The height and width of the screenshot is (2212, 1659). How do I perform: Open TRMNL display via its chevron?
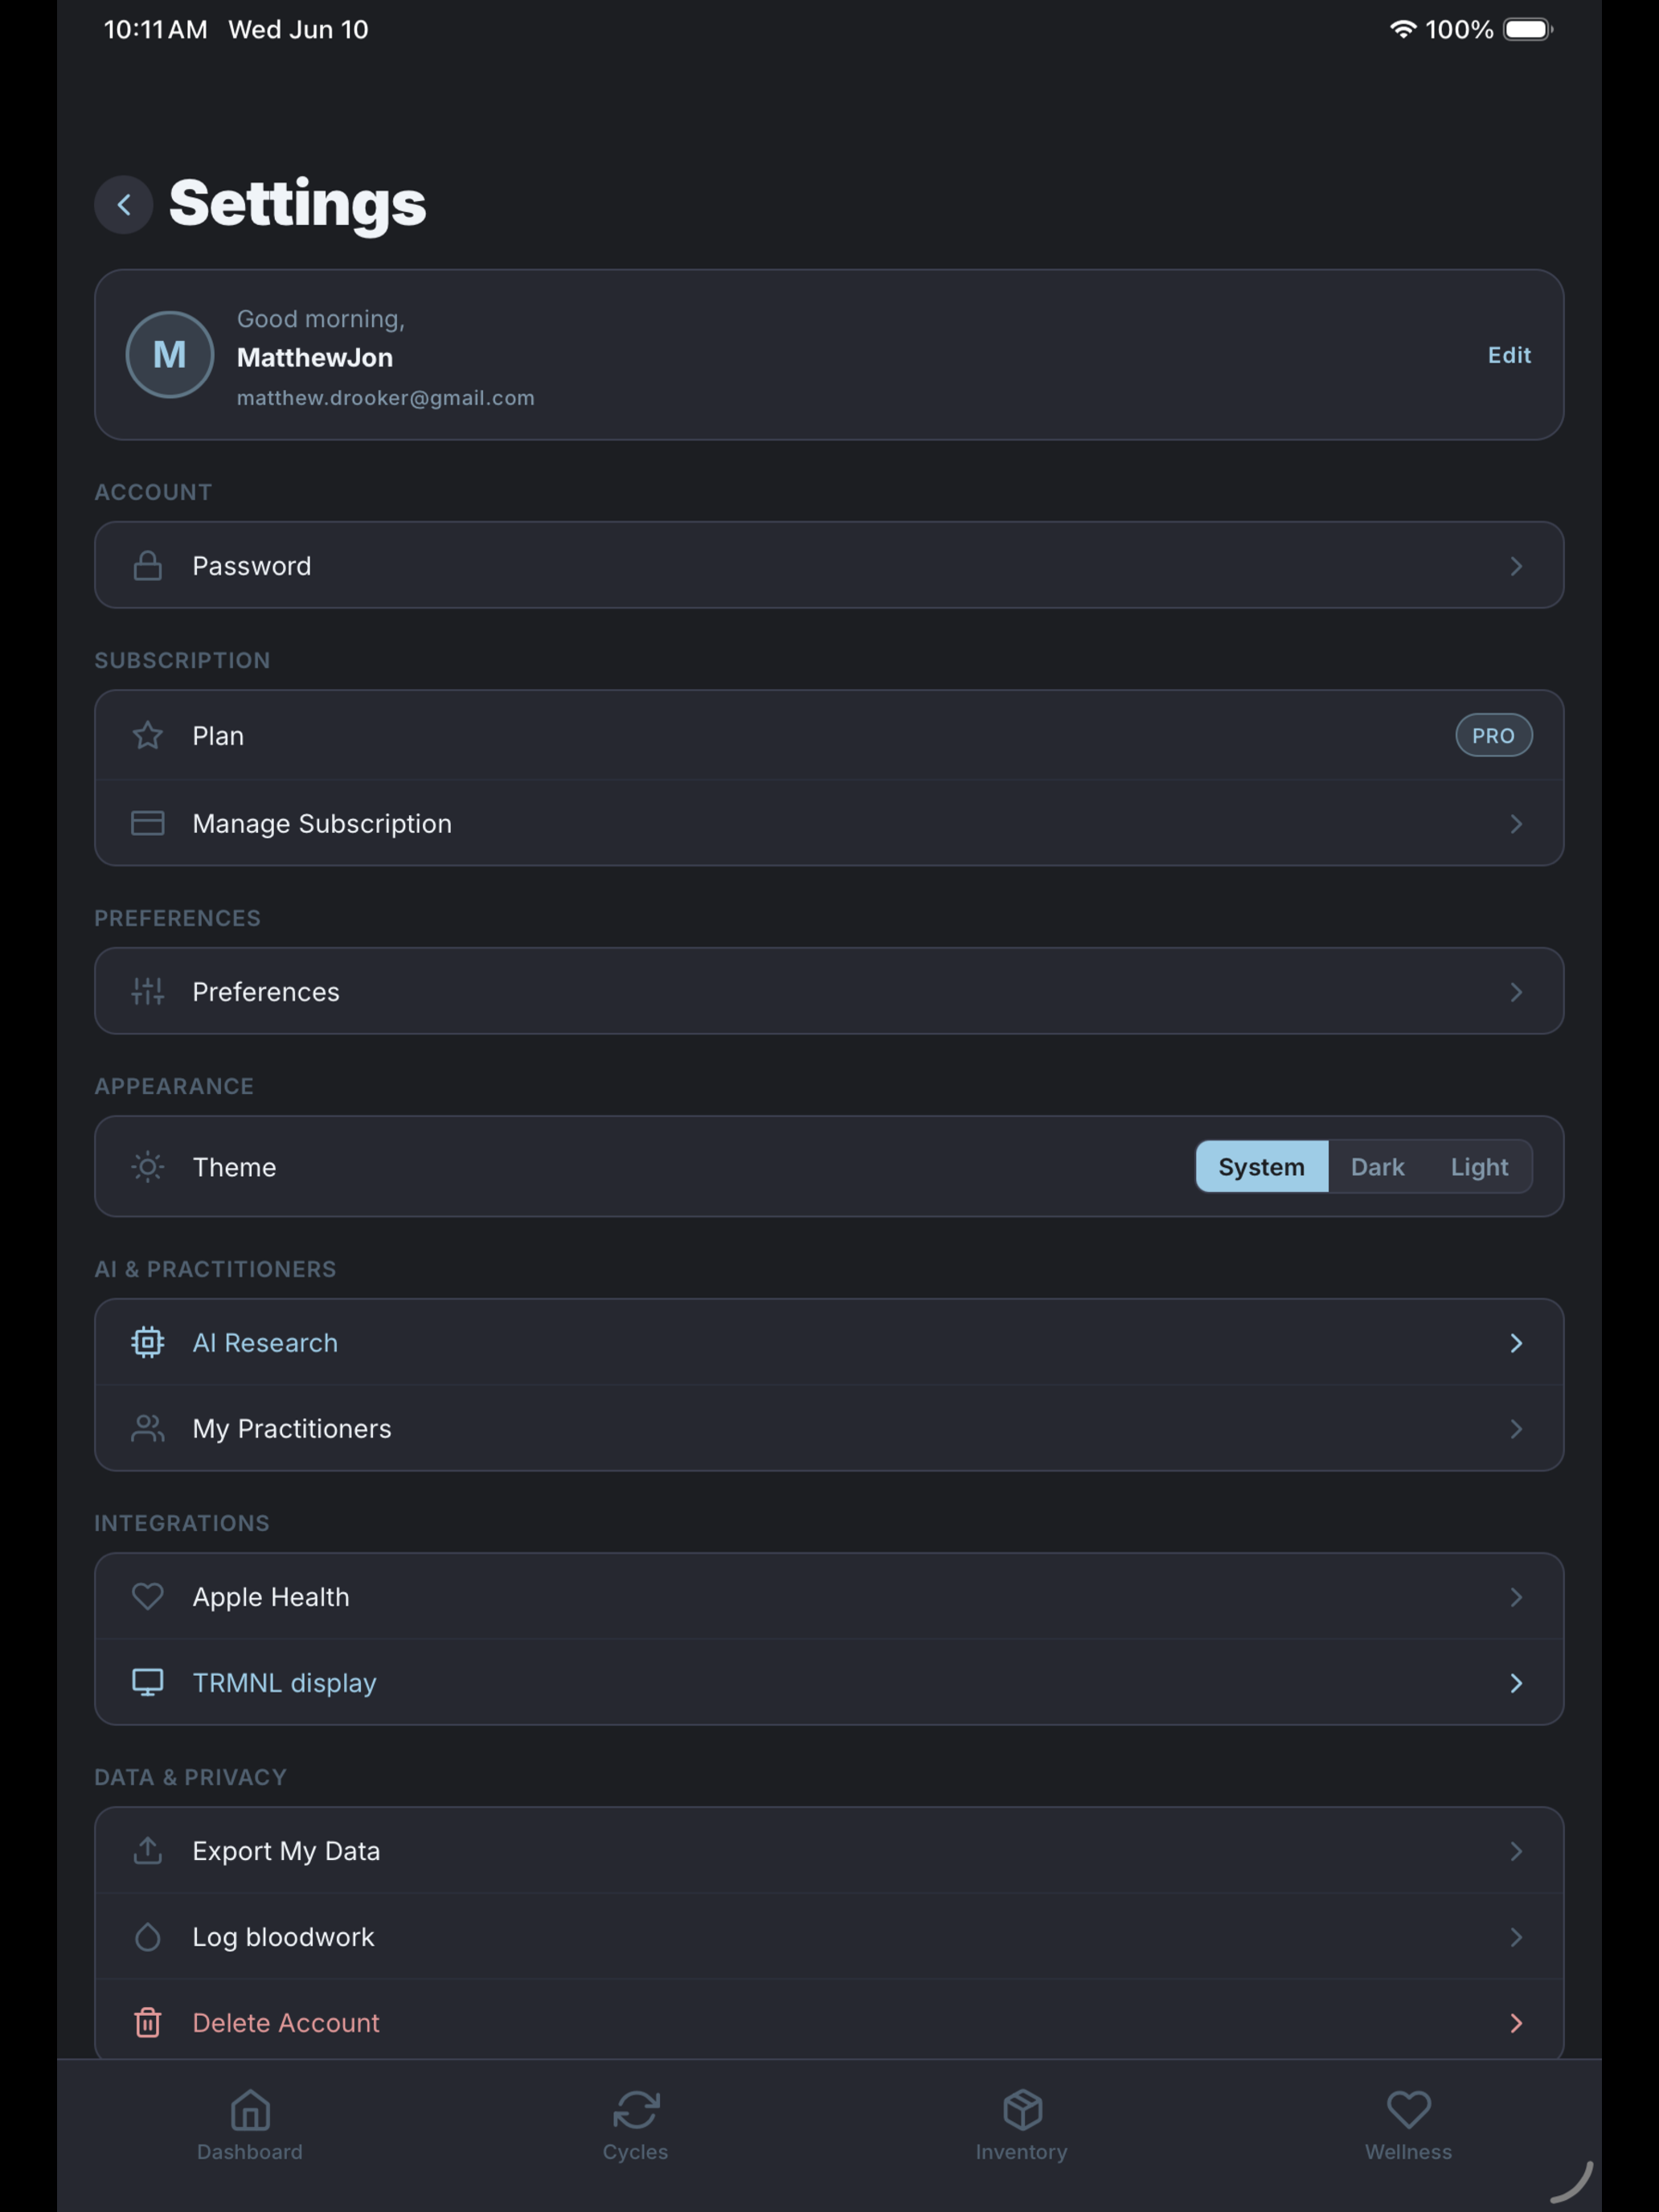[1516, 1682]
